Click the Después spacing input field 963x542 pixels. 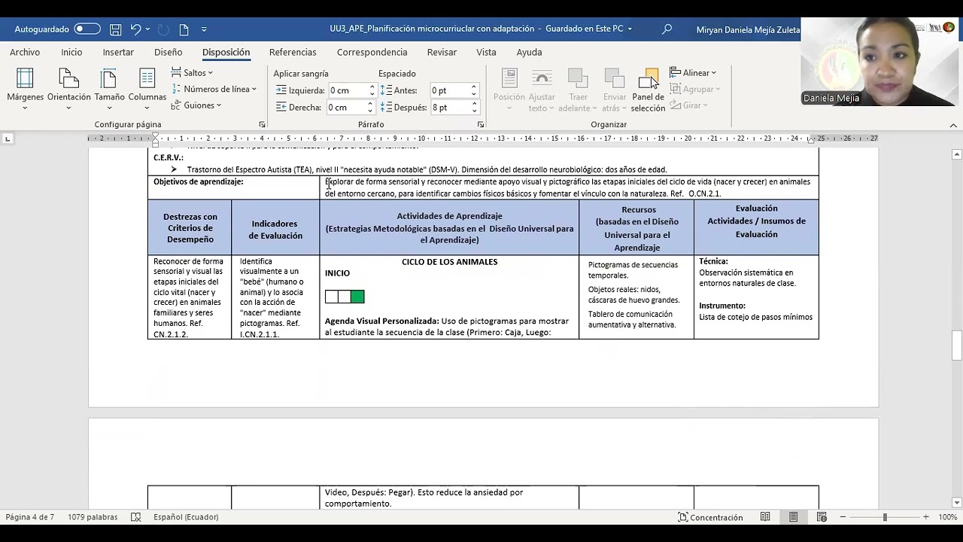449,108
